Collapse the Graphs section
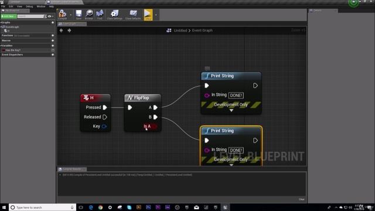The height and width of the screenshot is (211, 375). click(x=1, y=22)
